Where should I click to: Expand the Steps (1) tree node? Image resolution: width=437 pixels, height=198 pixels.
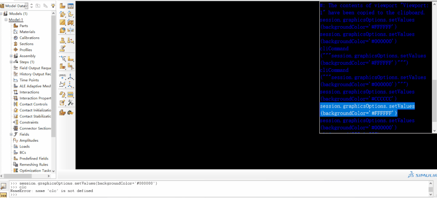pyautogui.click(x=11, y=62)
